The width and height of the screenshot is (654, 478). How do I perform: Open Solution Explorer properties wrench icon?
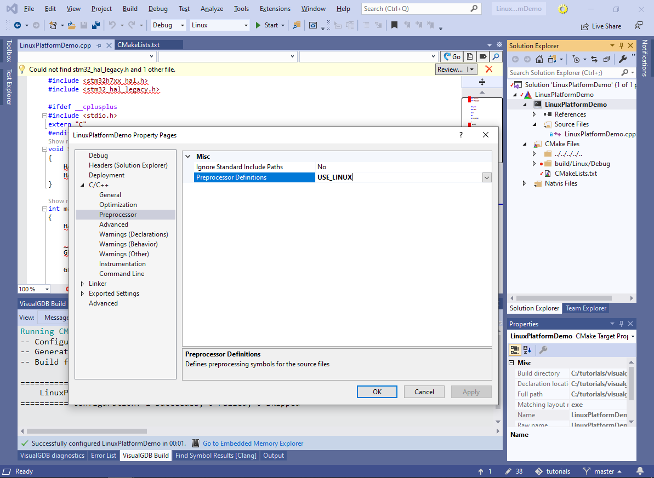(623, 59)
